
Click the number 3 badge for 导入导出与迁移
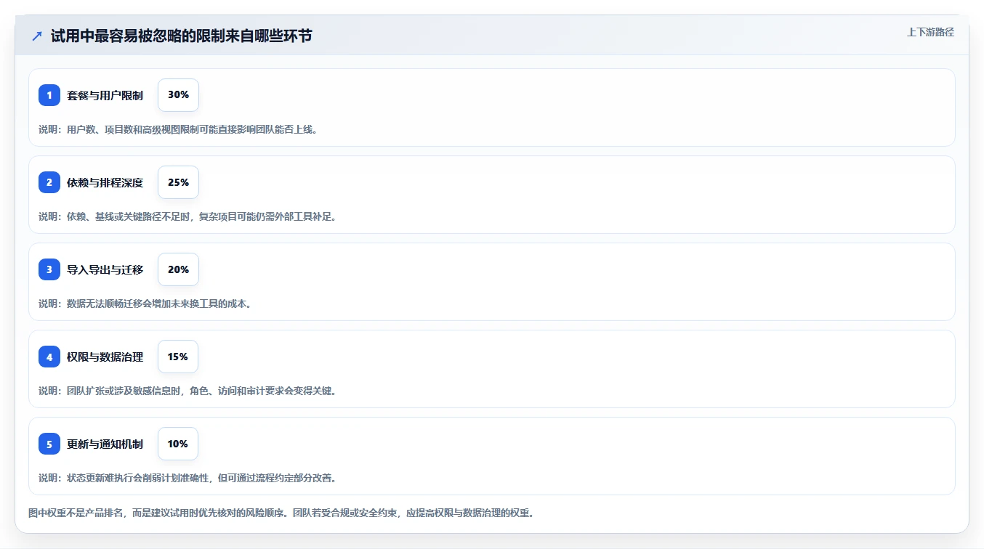coord(49,269)
